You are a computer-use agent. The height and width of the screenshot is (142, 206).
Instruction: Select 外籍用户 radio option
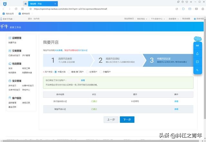101,72
